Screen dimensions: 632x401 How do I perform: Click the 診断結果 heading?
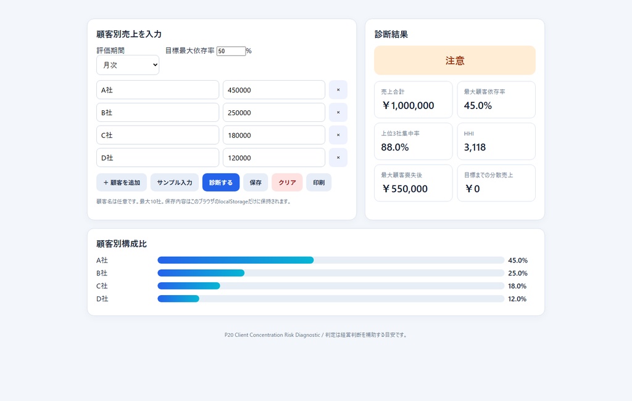pyautogui.click(x=391, y=34)
